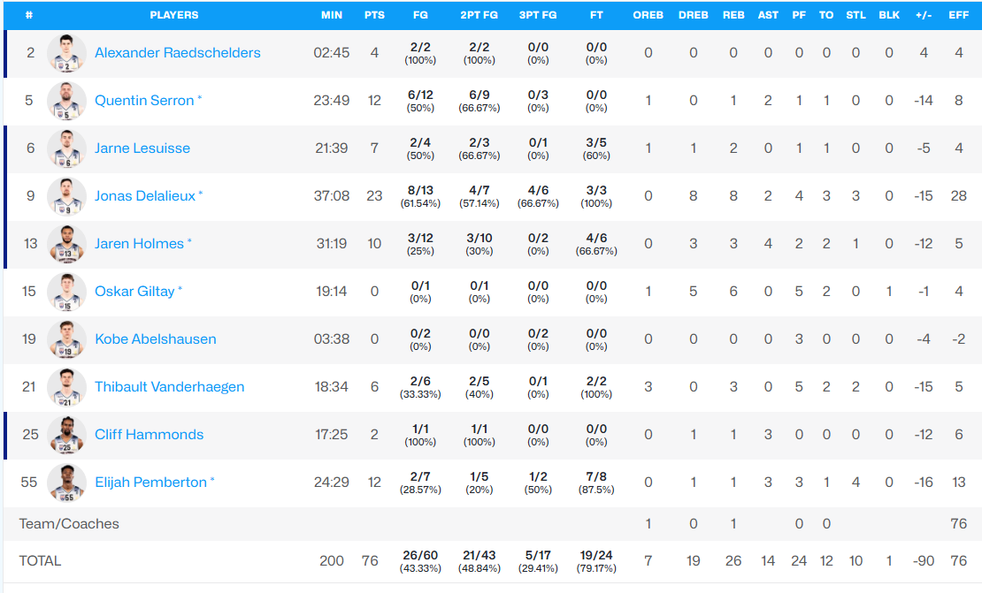Click Quentin Serron headshot photo

click(x=66, y=101)
